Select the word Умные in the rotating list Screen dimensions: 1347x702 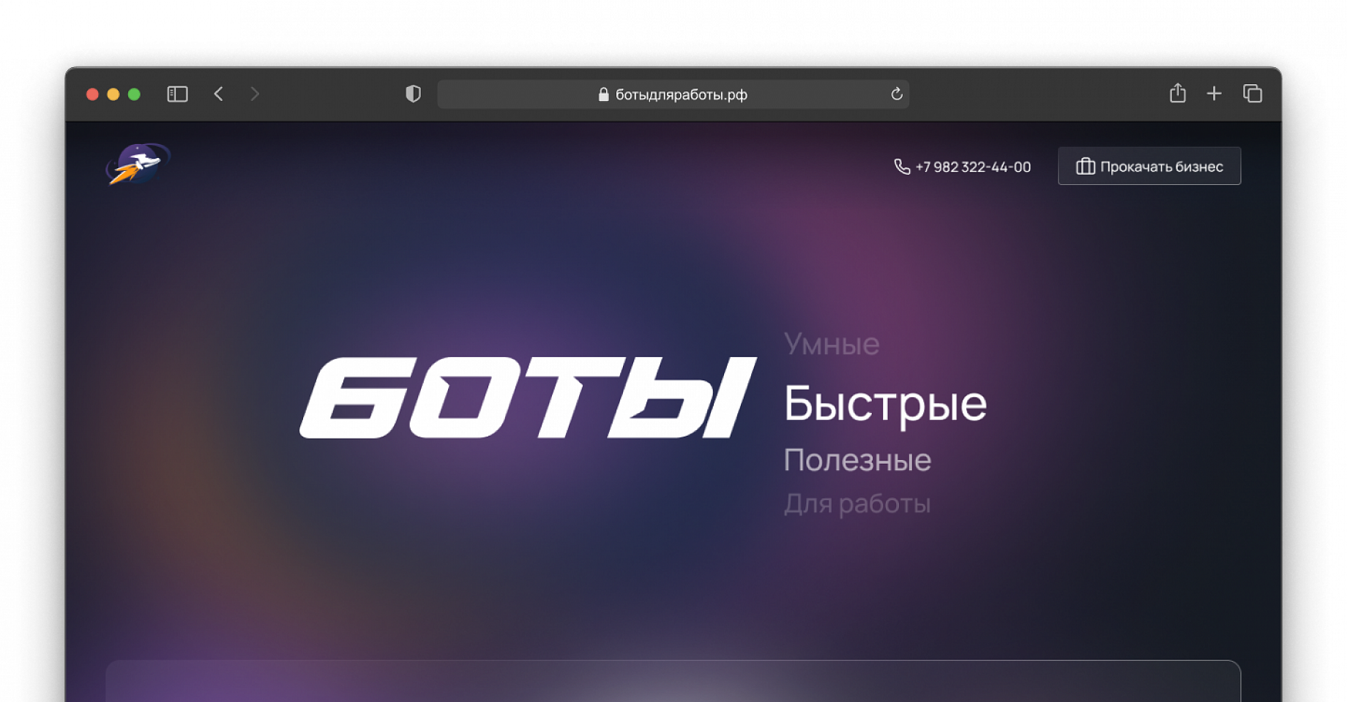pos(832,344)
